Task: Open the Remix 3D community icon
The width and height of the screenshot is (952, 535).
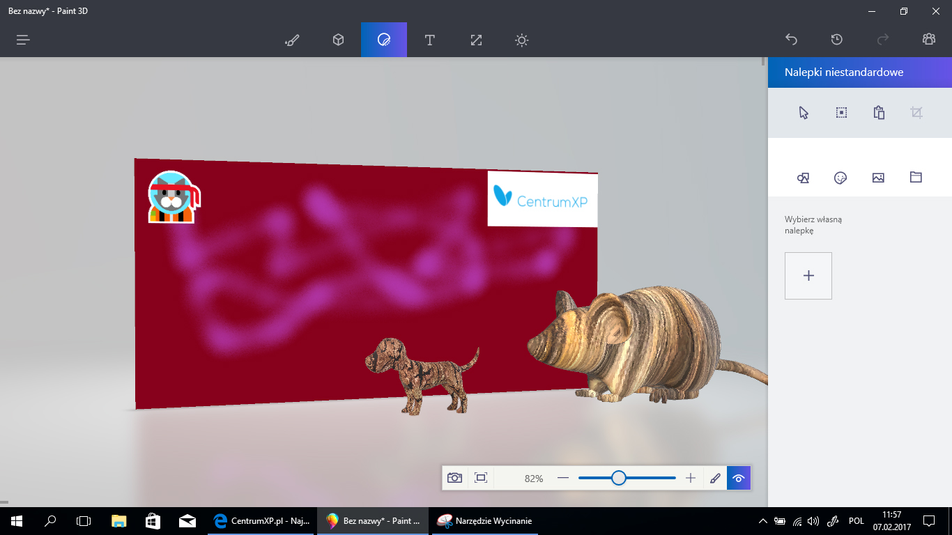Action: coord(928,40)
